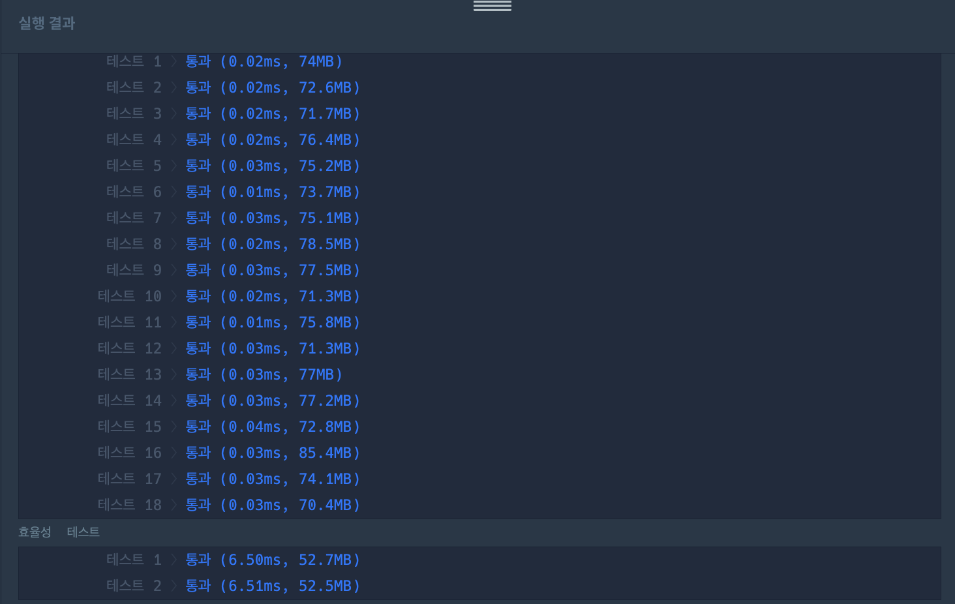Screen dimensions: 955x604
Task: Click the chevron beside 테스트 16
Action: point(174,453)
